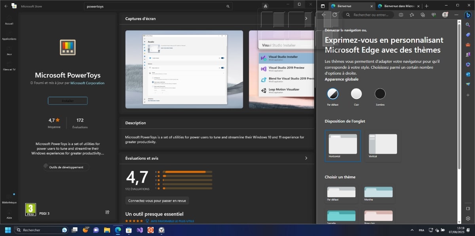Click Outils de développement category tag

point(66,167)
